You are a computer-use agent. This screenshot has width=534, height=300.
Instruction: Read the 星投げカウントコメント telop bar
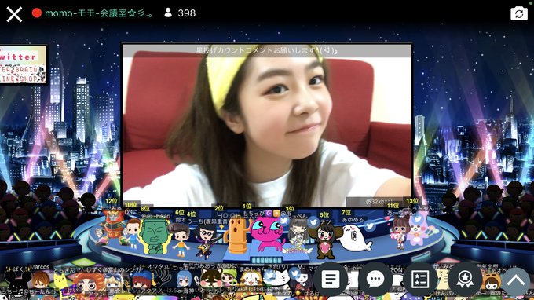pos(267,51)
